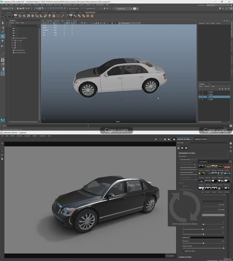This screenshot has width=233, height=261.
Task: Open the Maya account sign-in dropdown
Action: 123,8
